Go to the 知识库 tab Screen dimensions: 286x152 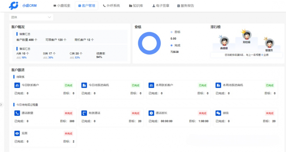(136, 6)
